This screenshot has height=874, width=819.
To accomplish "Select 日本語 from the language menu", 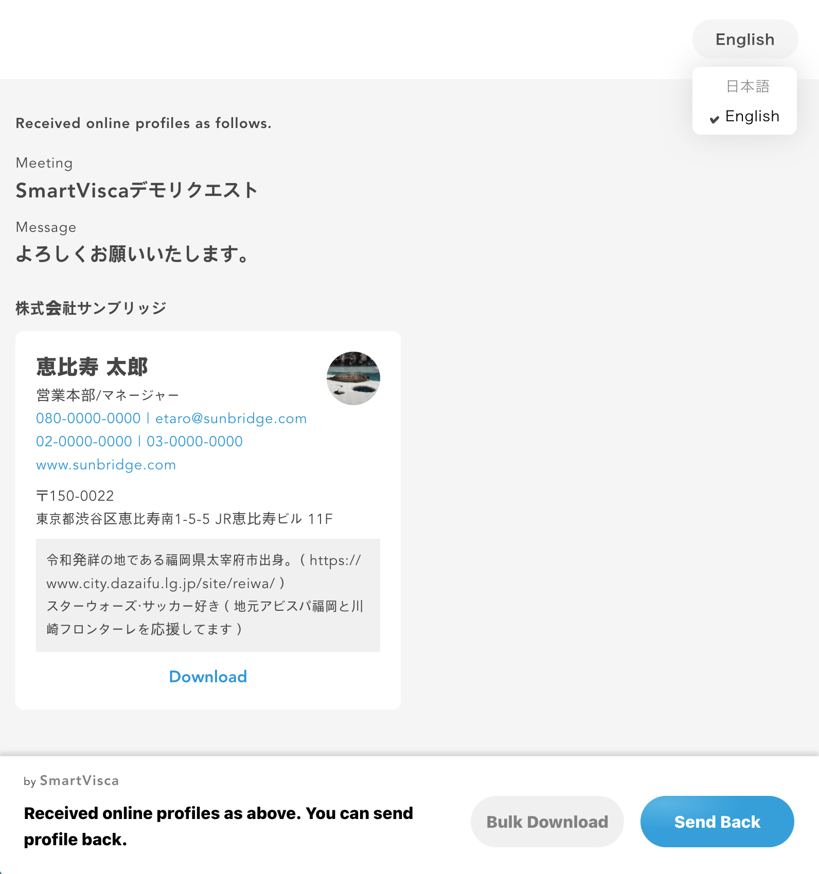I will point(747,86).
